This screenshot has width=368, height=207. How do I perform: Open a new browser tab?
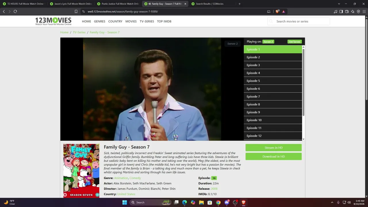click(x=239, y=4)
